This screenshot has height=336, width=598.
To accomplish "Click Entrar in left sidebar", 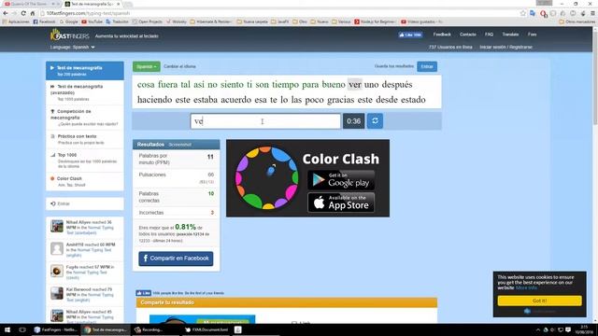I will (85, 203).
